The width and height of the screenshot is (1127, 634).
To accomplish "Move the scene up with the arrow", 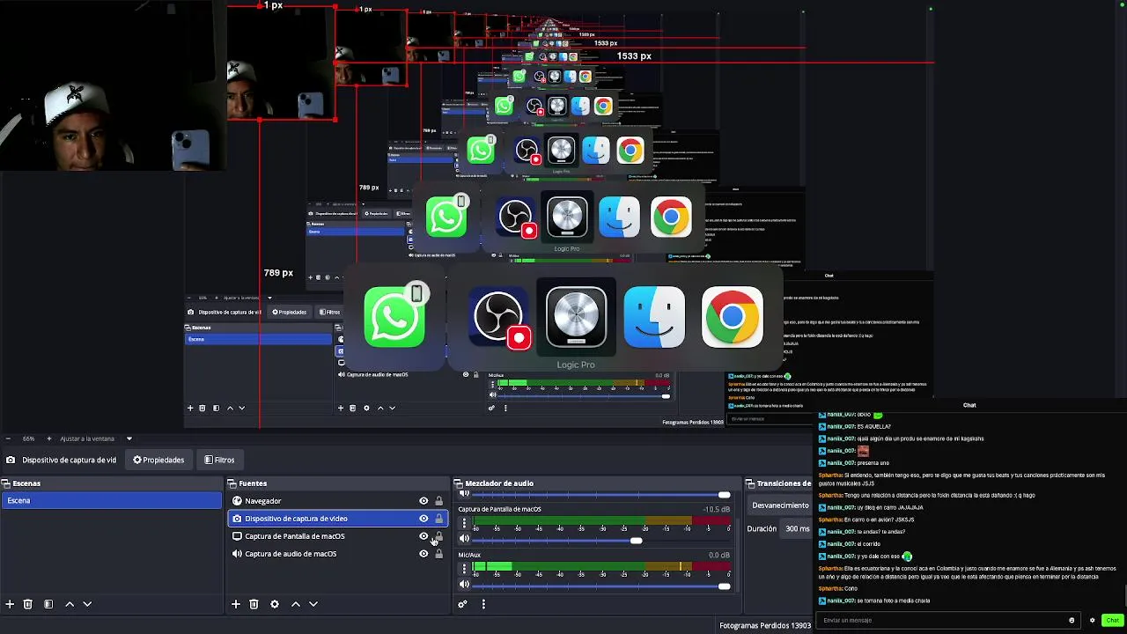I will point(70,604).
